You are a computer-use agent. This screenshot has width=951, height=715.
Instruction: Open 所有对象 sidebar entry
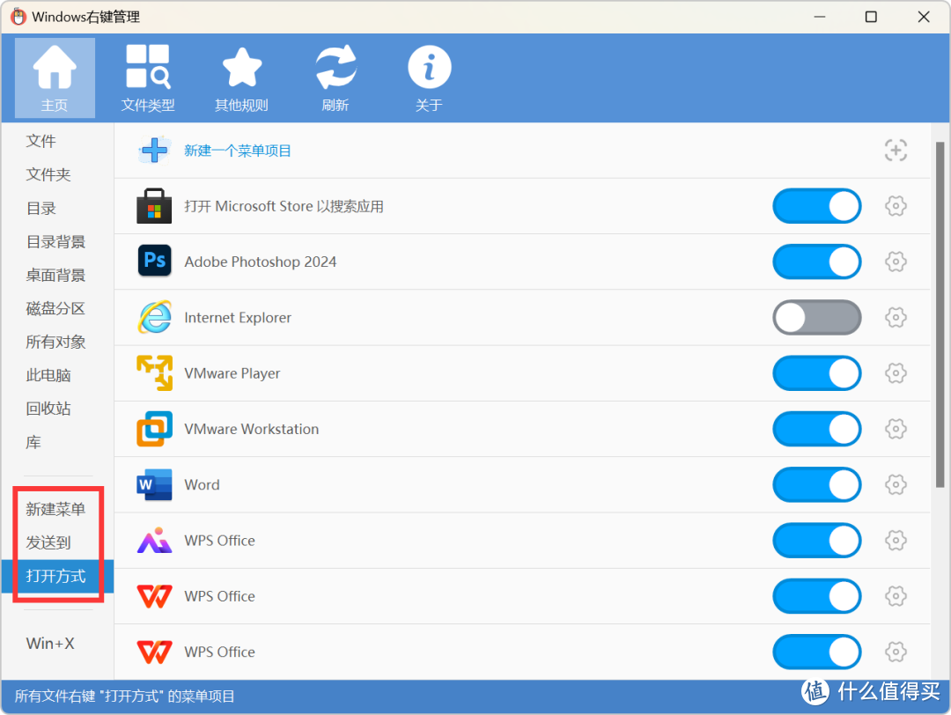tap(55, 342)
